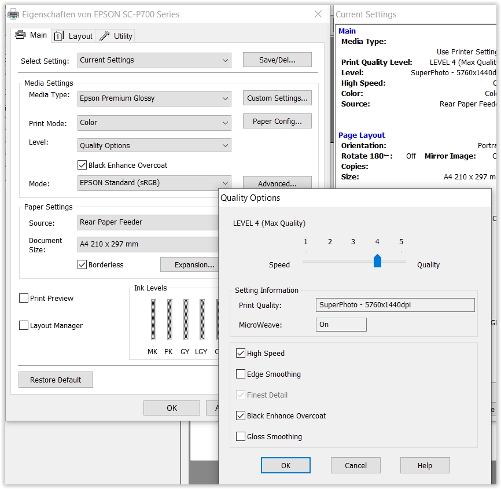Viewport: 501px width, 489px height.
Task: Disable the Borderless checkbox
Action: click(x=82, y=264)
